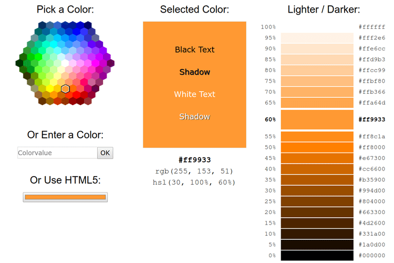Select the #331a00 10% swatch
This screenshot has width=394, height=263.
tap(317, 234)
